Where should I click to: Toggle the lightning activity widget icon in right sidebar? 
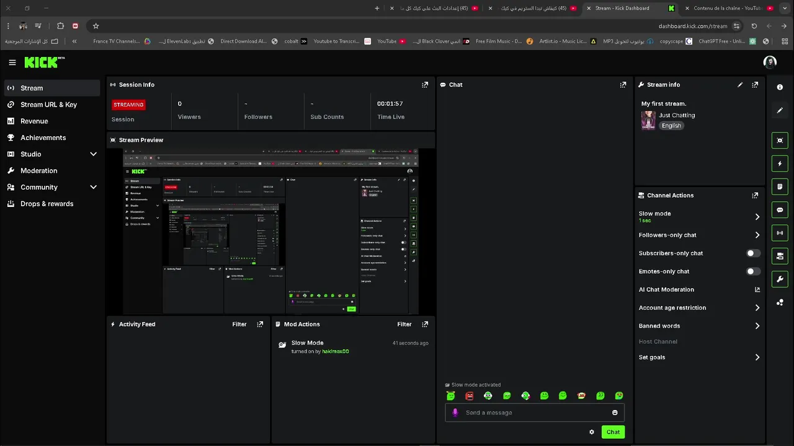[x=780, y=164]
